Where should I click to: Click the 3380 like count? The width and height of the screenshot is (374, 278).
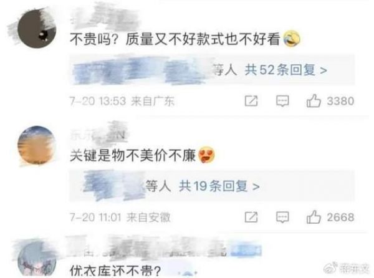click(x=340, y=101)
